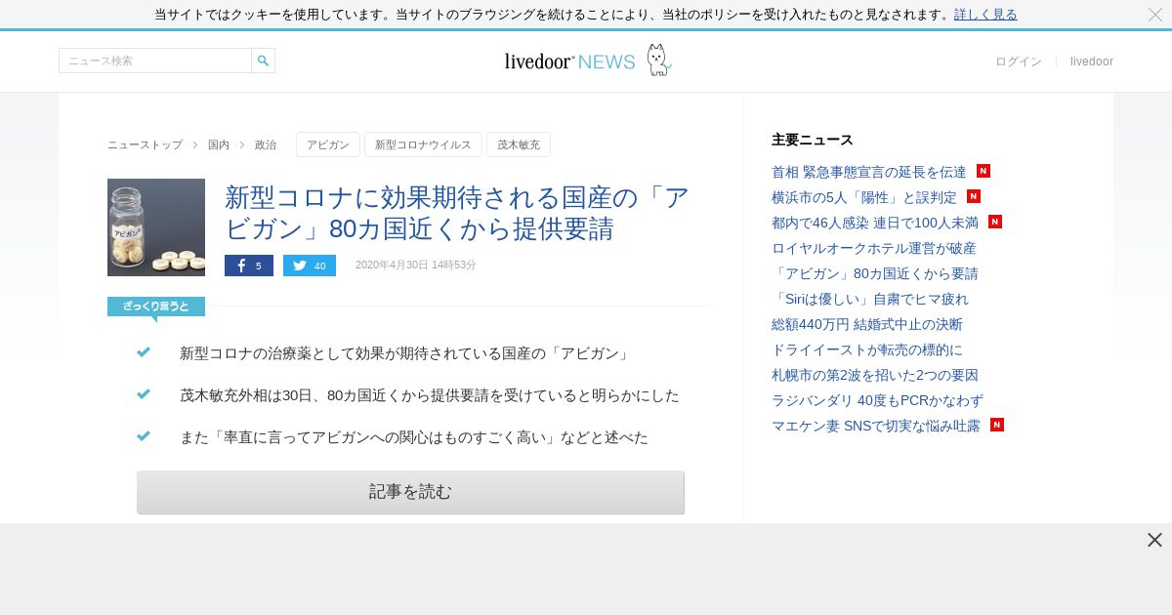This screenshot has height=615, width=1172.
Task: Open 札幌市の第2波を招いた2つの要因 headline
Action: [875, 375]
